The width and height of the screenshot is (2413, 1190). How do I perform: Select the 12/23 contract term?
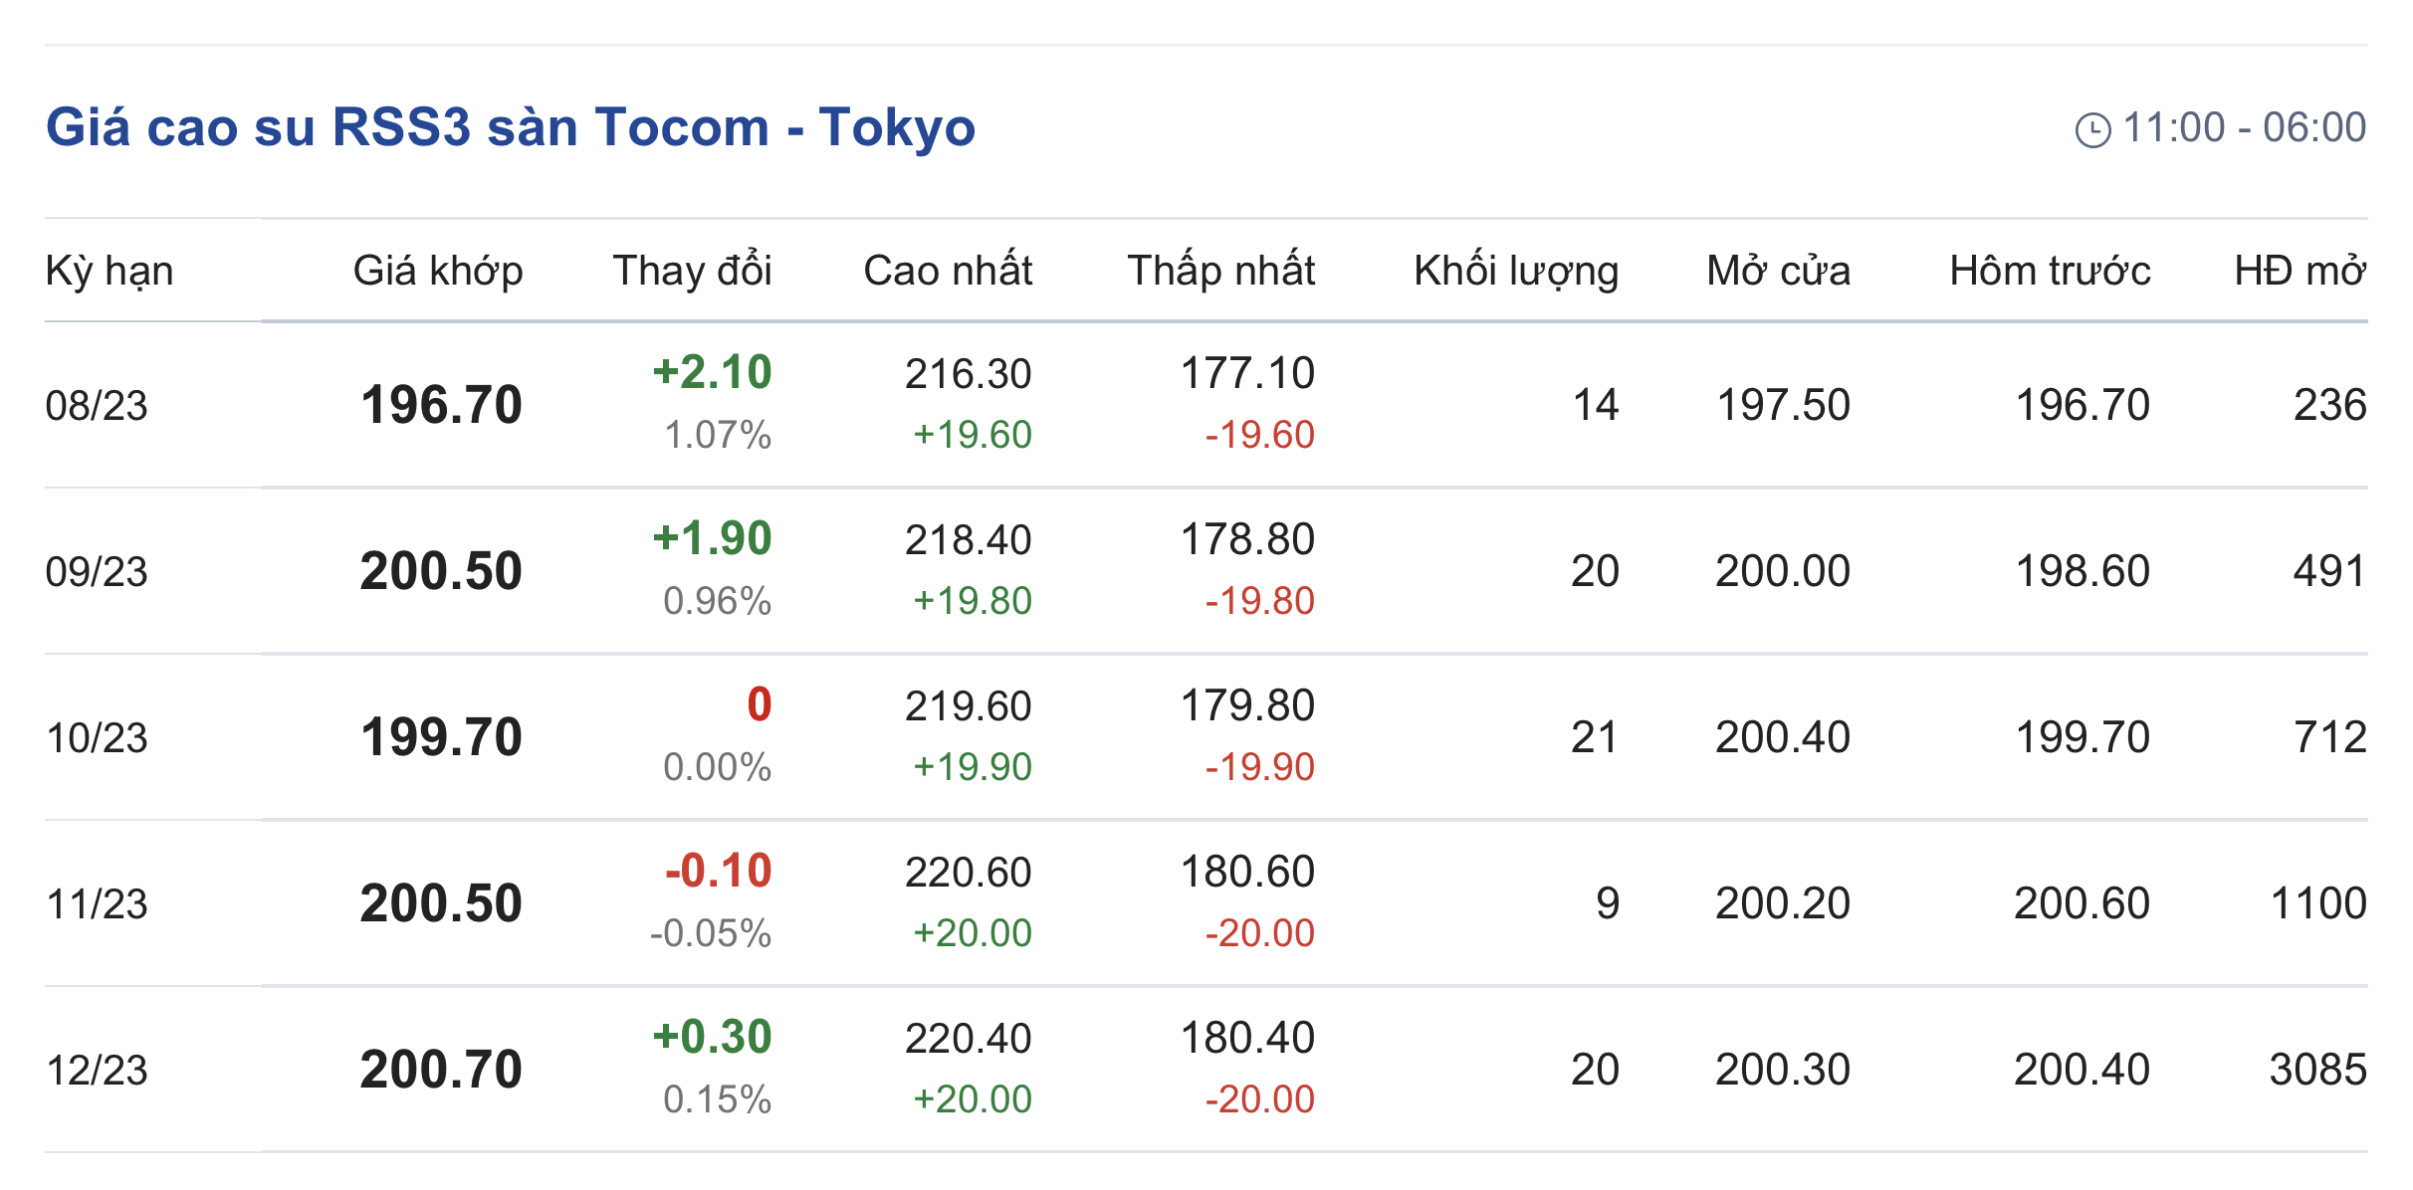click(97, 1071)
